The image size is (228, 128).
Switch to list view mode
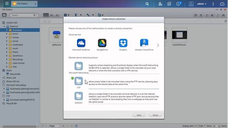click(x=51, y=15)
